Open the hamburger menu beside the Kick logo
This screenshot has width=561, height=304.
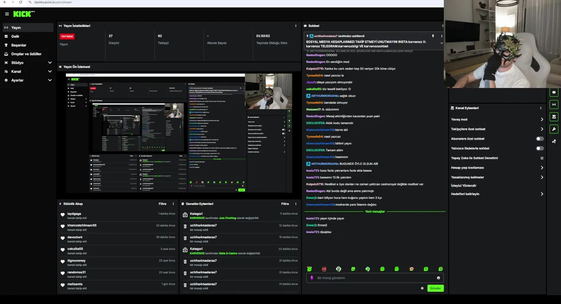[x=7, y=14]
